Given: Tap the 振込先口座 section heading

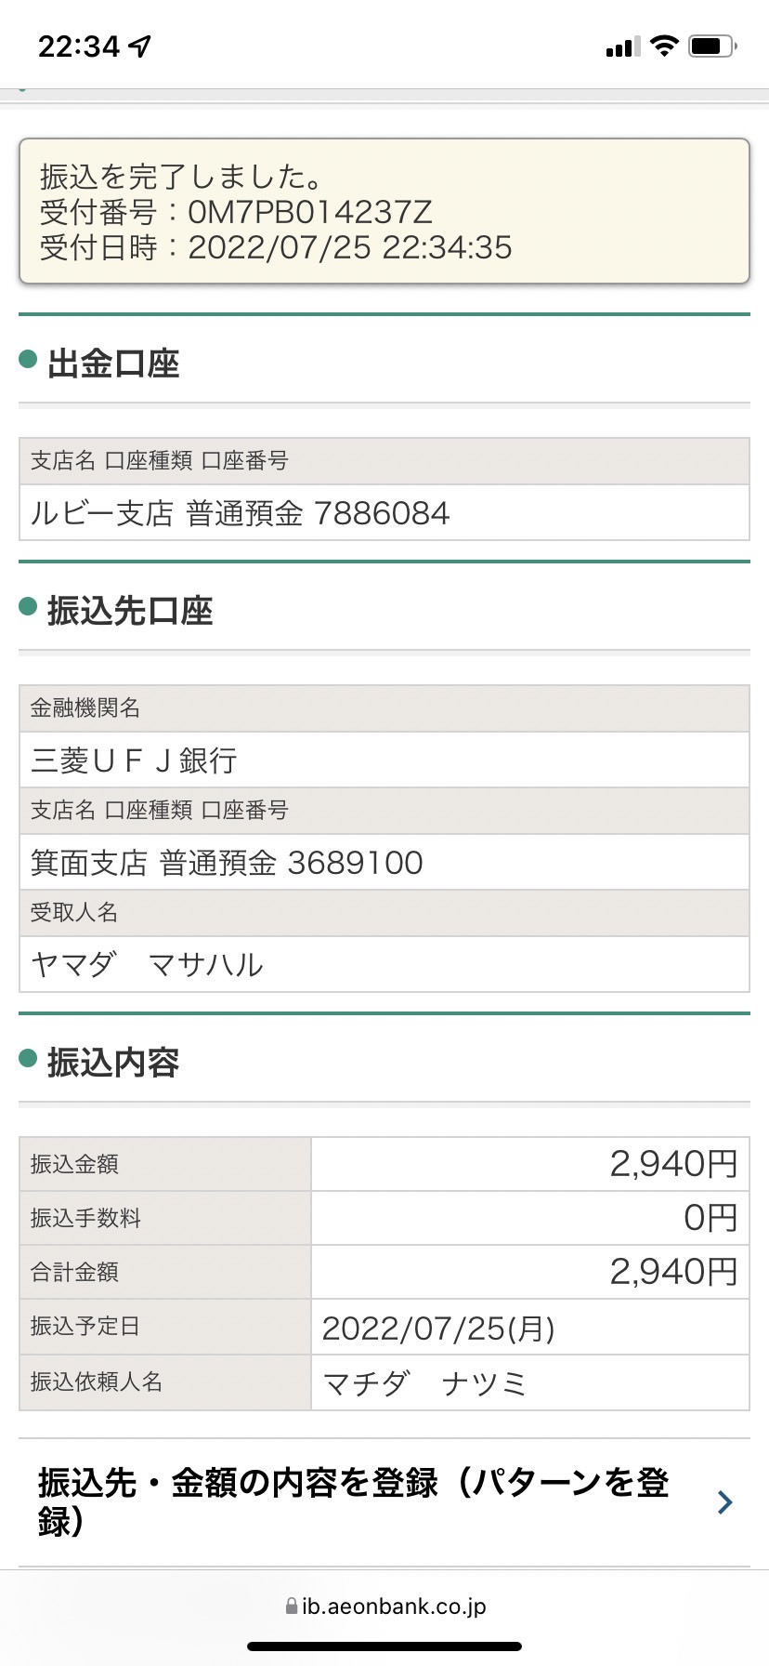Looking at the screenshot, I should (130, 611).
